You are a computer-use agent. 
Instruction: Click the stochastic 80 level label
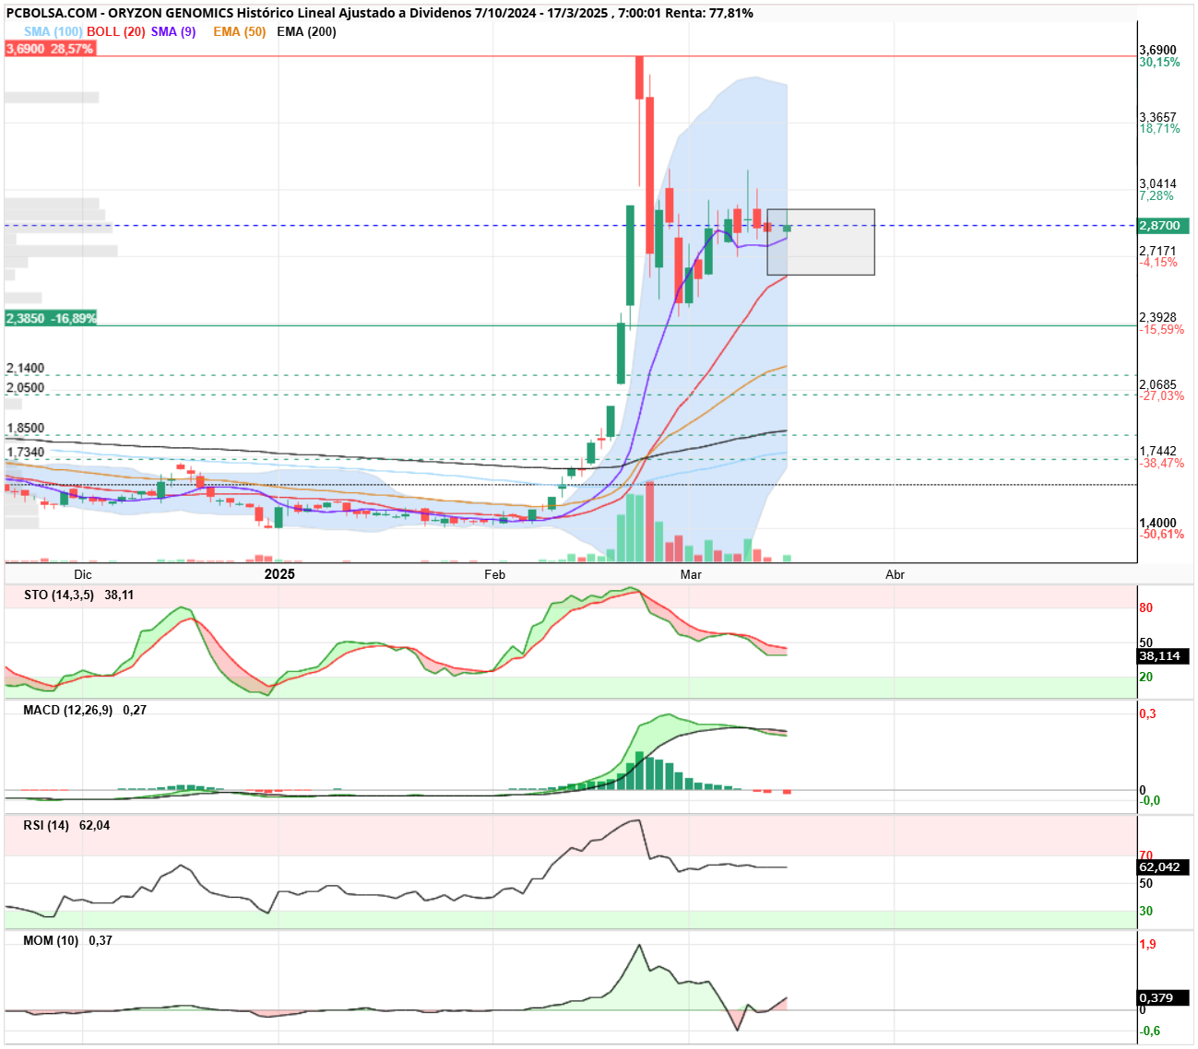click(x=1145, y=607)
